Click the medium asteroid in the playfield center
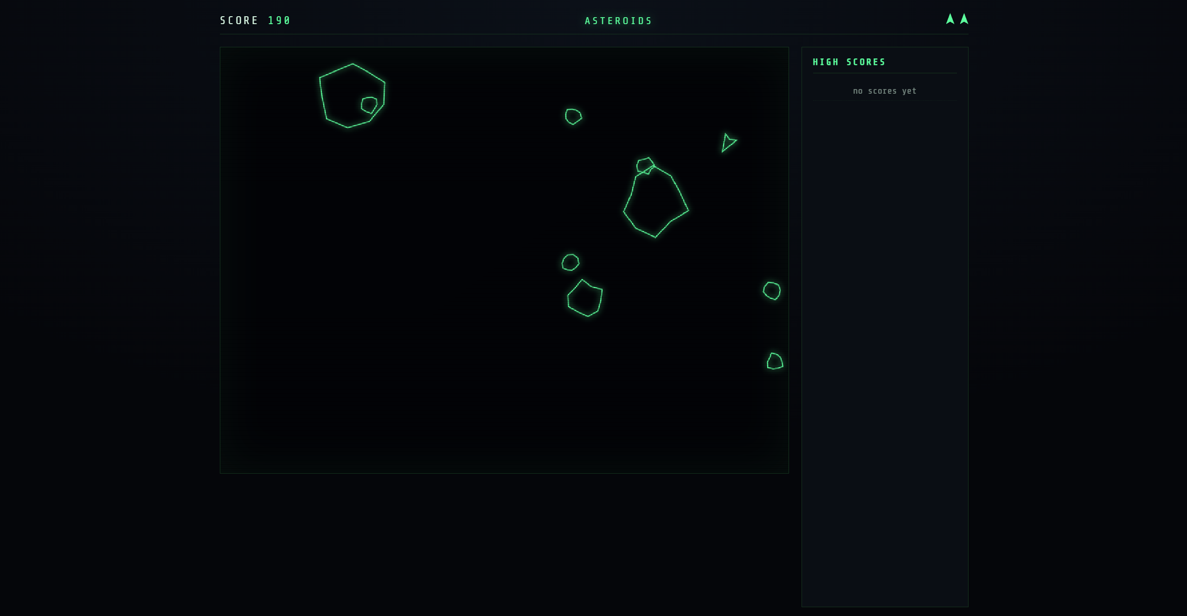Image resolution: width=1187 pixels, height=616 pixels. [585, 298]
